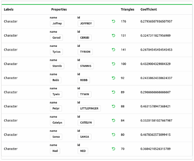
Task: Click the Labels column header
Action: pyautogui.click(x=9, y=9)
